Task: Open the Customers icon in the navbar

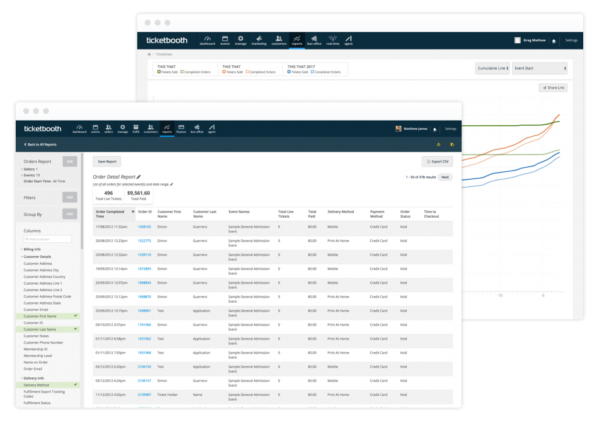Action: pyautogui.click(x=150, y=128)
